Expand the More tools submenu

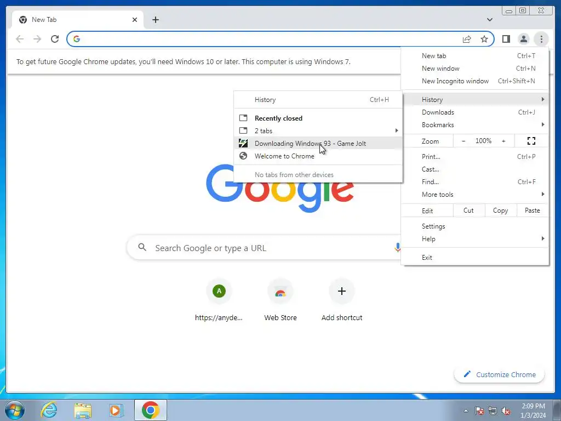475,195
